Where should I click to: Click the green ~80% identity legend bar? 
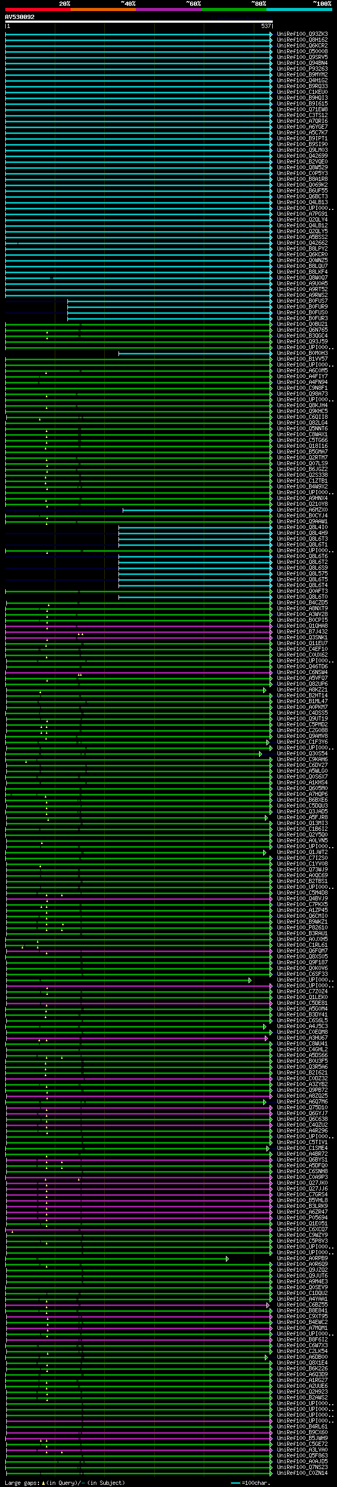(234, 10)
